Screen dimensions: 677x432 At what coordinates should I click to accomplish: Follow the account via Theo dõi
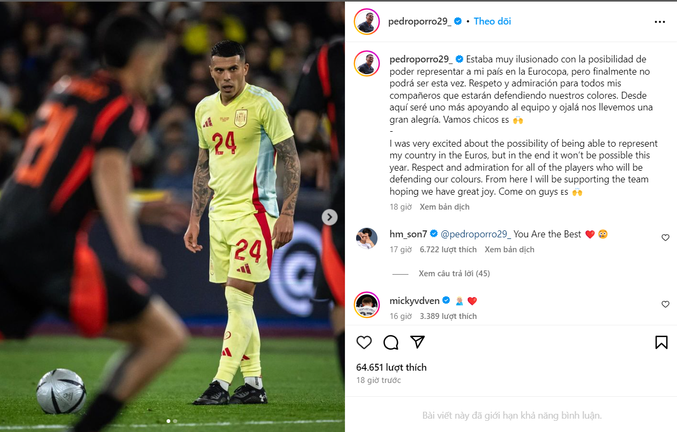point(492,21)
